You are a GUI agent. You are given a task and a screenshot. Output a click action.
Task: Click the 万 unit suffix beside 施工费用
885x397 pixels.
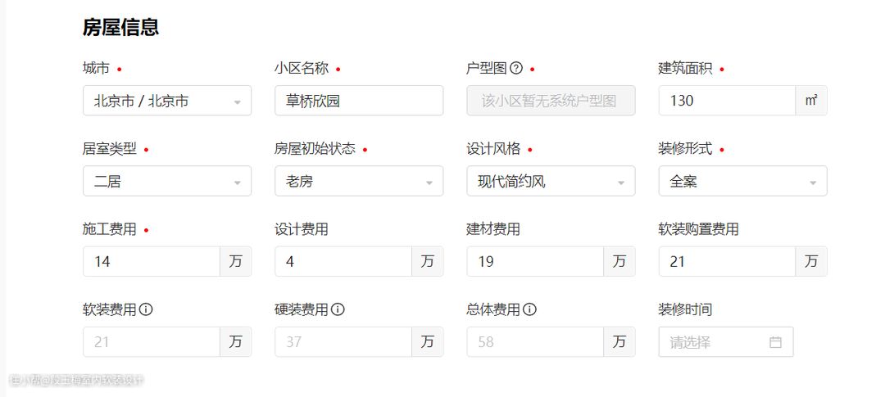[236, 262]
